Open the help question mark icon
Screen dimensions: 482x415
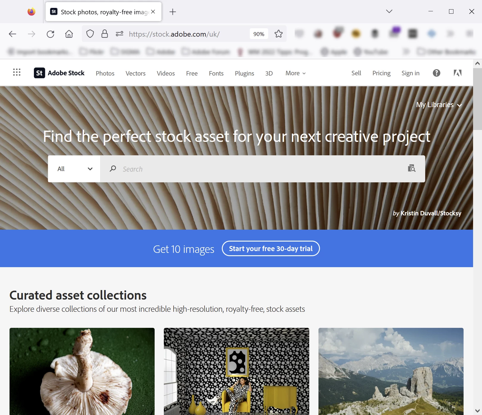tap(436, 73)
